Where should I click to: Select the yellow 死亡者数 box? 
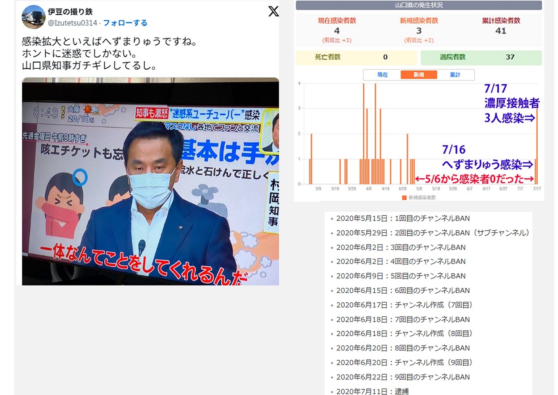coord(356,57)
